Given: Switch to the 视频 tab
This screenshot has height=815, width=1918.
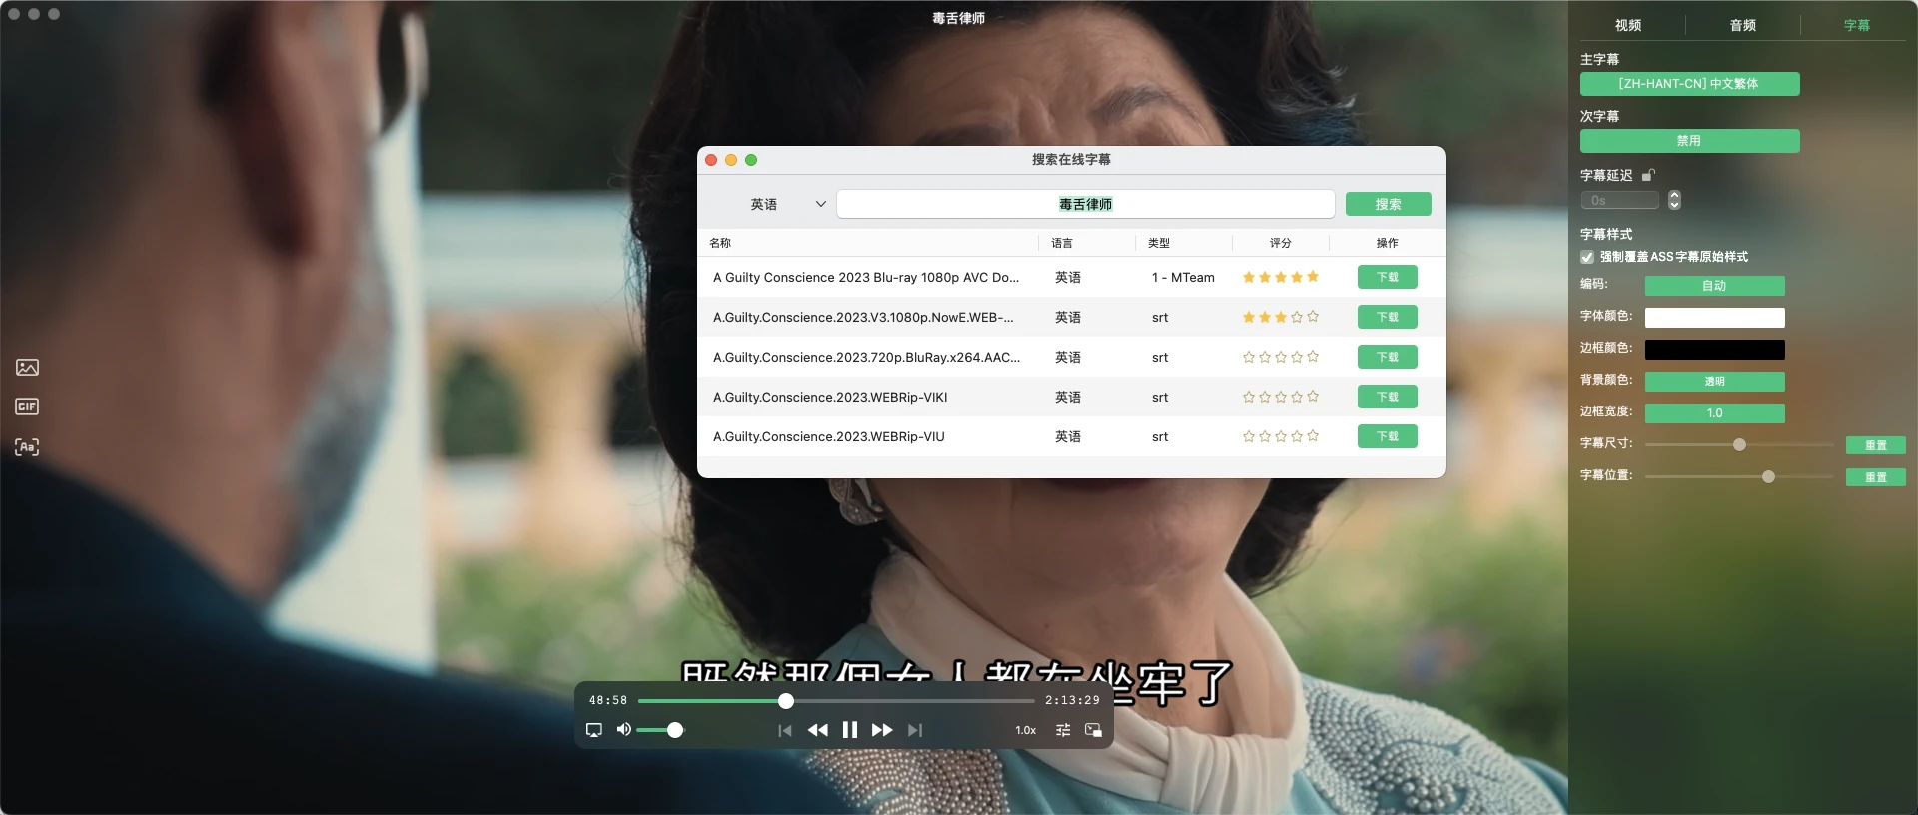Looking at the screenshot, I should [x=1628, y=25].
